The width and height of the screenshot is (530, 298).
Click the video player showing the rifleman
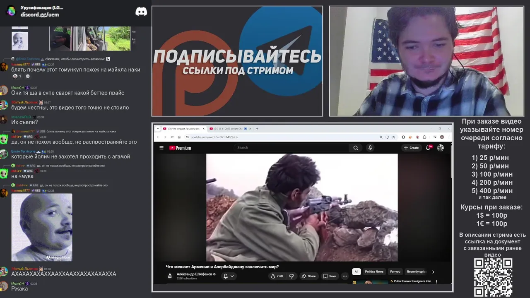click(302, 207)
